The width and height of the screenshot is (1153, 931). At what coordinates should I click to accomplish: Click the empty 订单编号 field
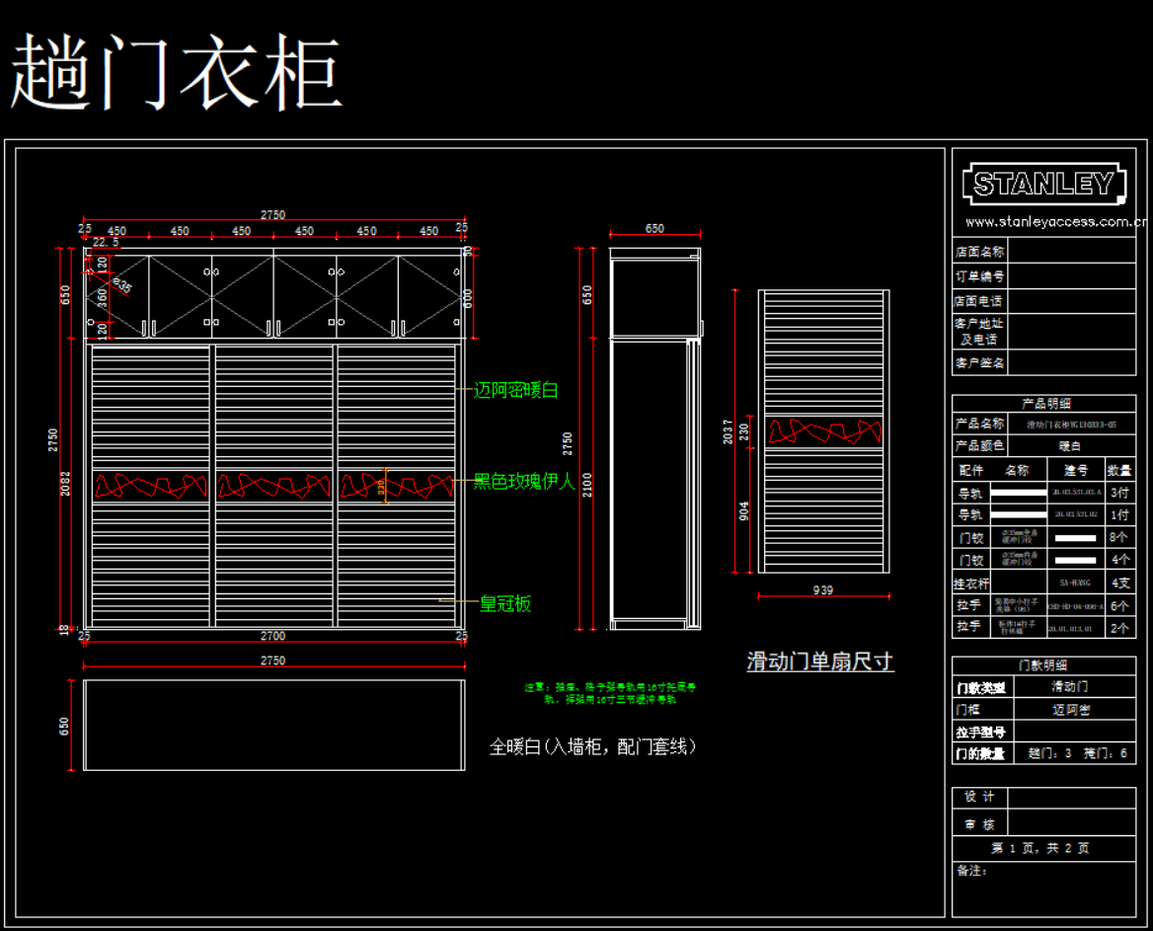tap(1071, 276)
